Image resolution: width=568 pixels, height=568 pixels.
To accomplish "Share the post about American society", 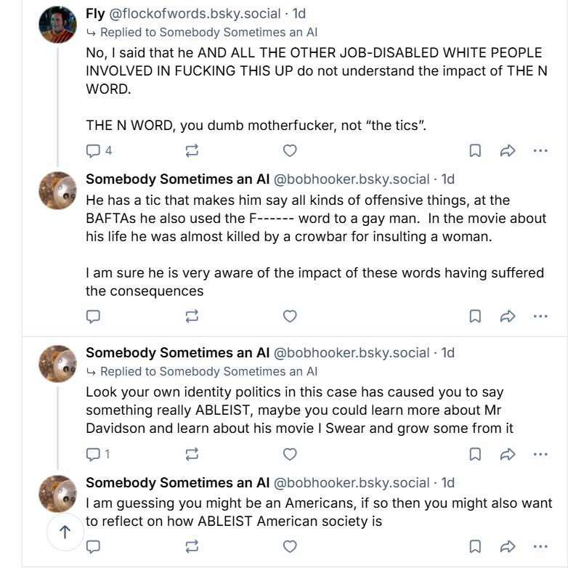I will (x=508, y=546).
